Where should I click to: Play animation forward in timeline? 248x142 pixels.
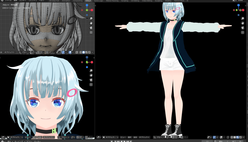click(125, 141)
